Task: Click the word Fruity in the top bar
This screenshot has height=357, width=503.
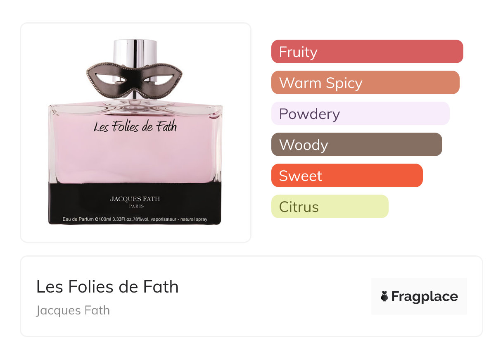Action: click(x=298, y=52)
